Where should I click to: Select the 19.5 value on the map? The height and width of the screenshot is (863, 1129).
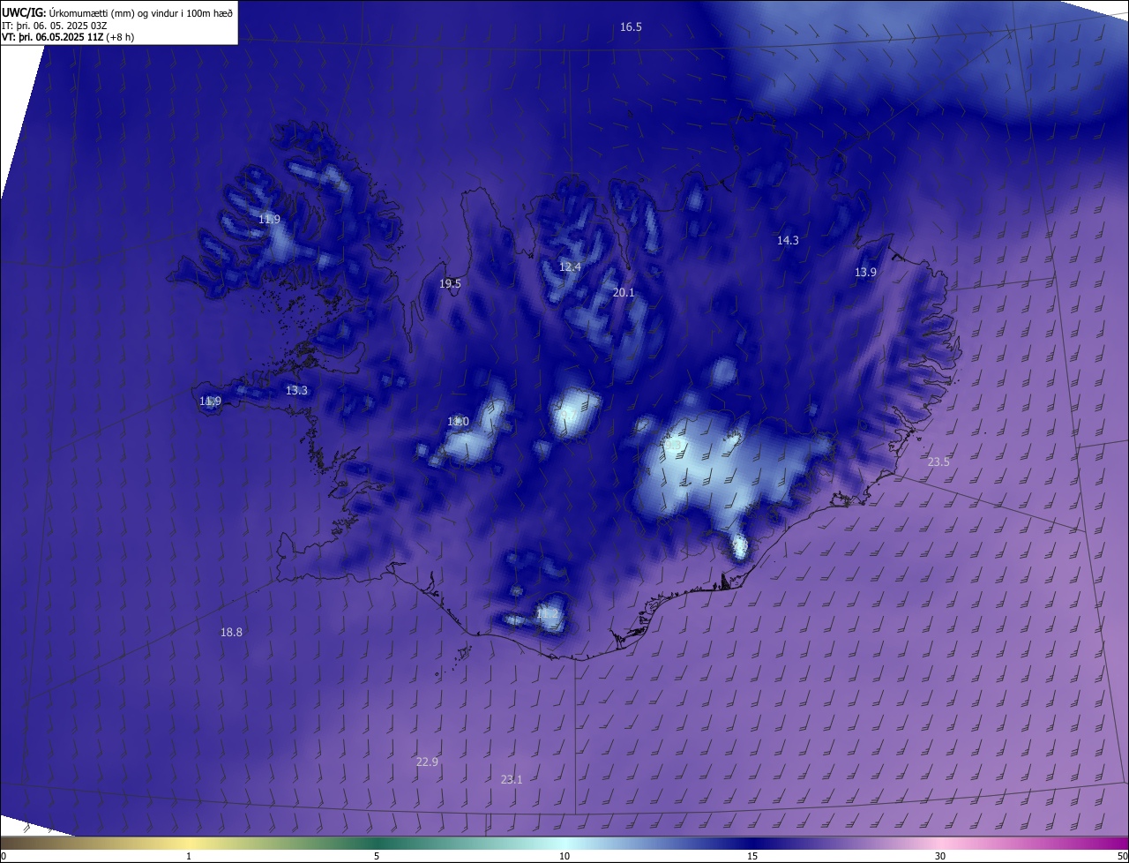(x=450, y=284)
